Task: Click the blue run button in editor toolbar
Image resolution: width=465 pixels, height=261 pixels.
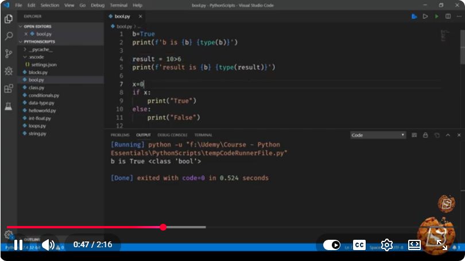Action: coord(414,16)
